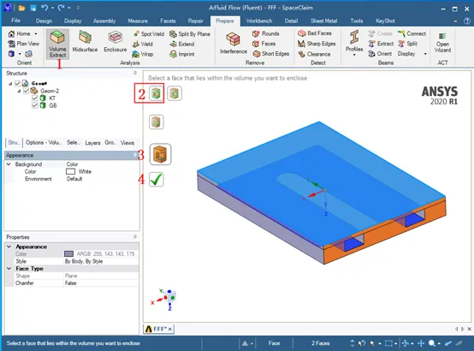Open the Clearance detection tool
Image resolution: width=474 pixels, height=351 pixels.
point(314,54)
